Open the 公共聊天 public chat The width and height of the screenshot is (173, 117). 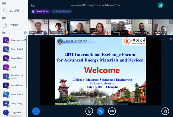point(14,11)
